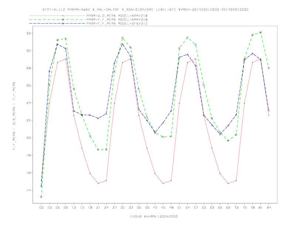Click x-axis forecast hour label 00

point(41,208)
